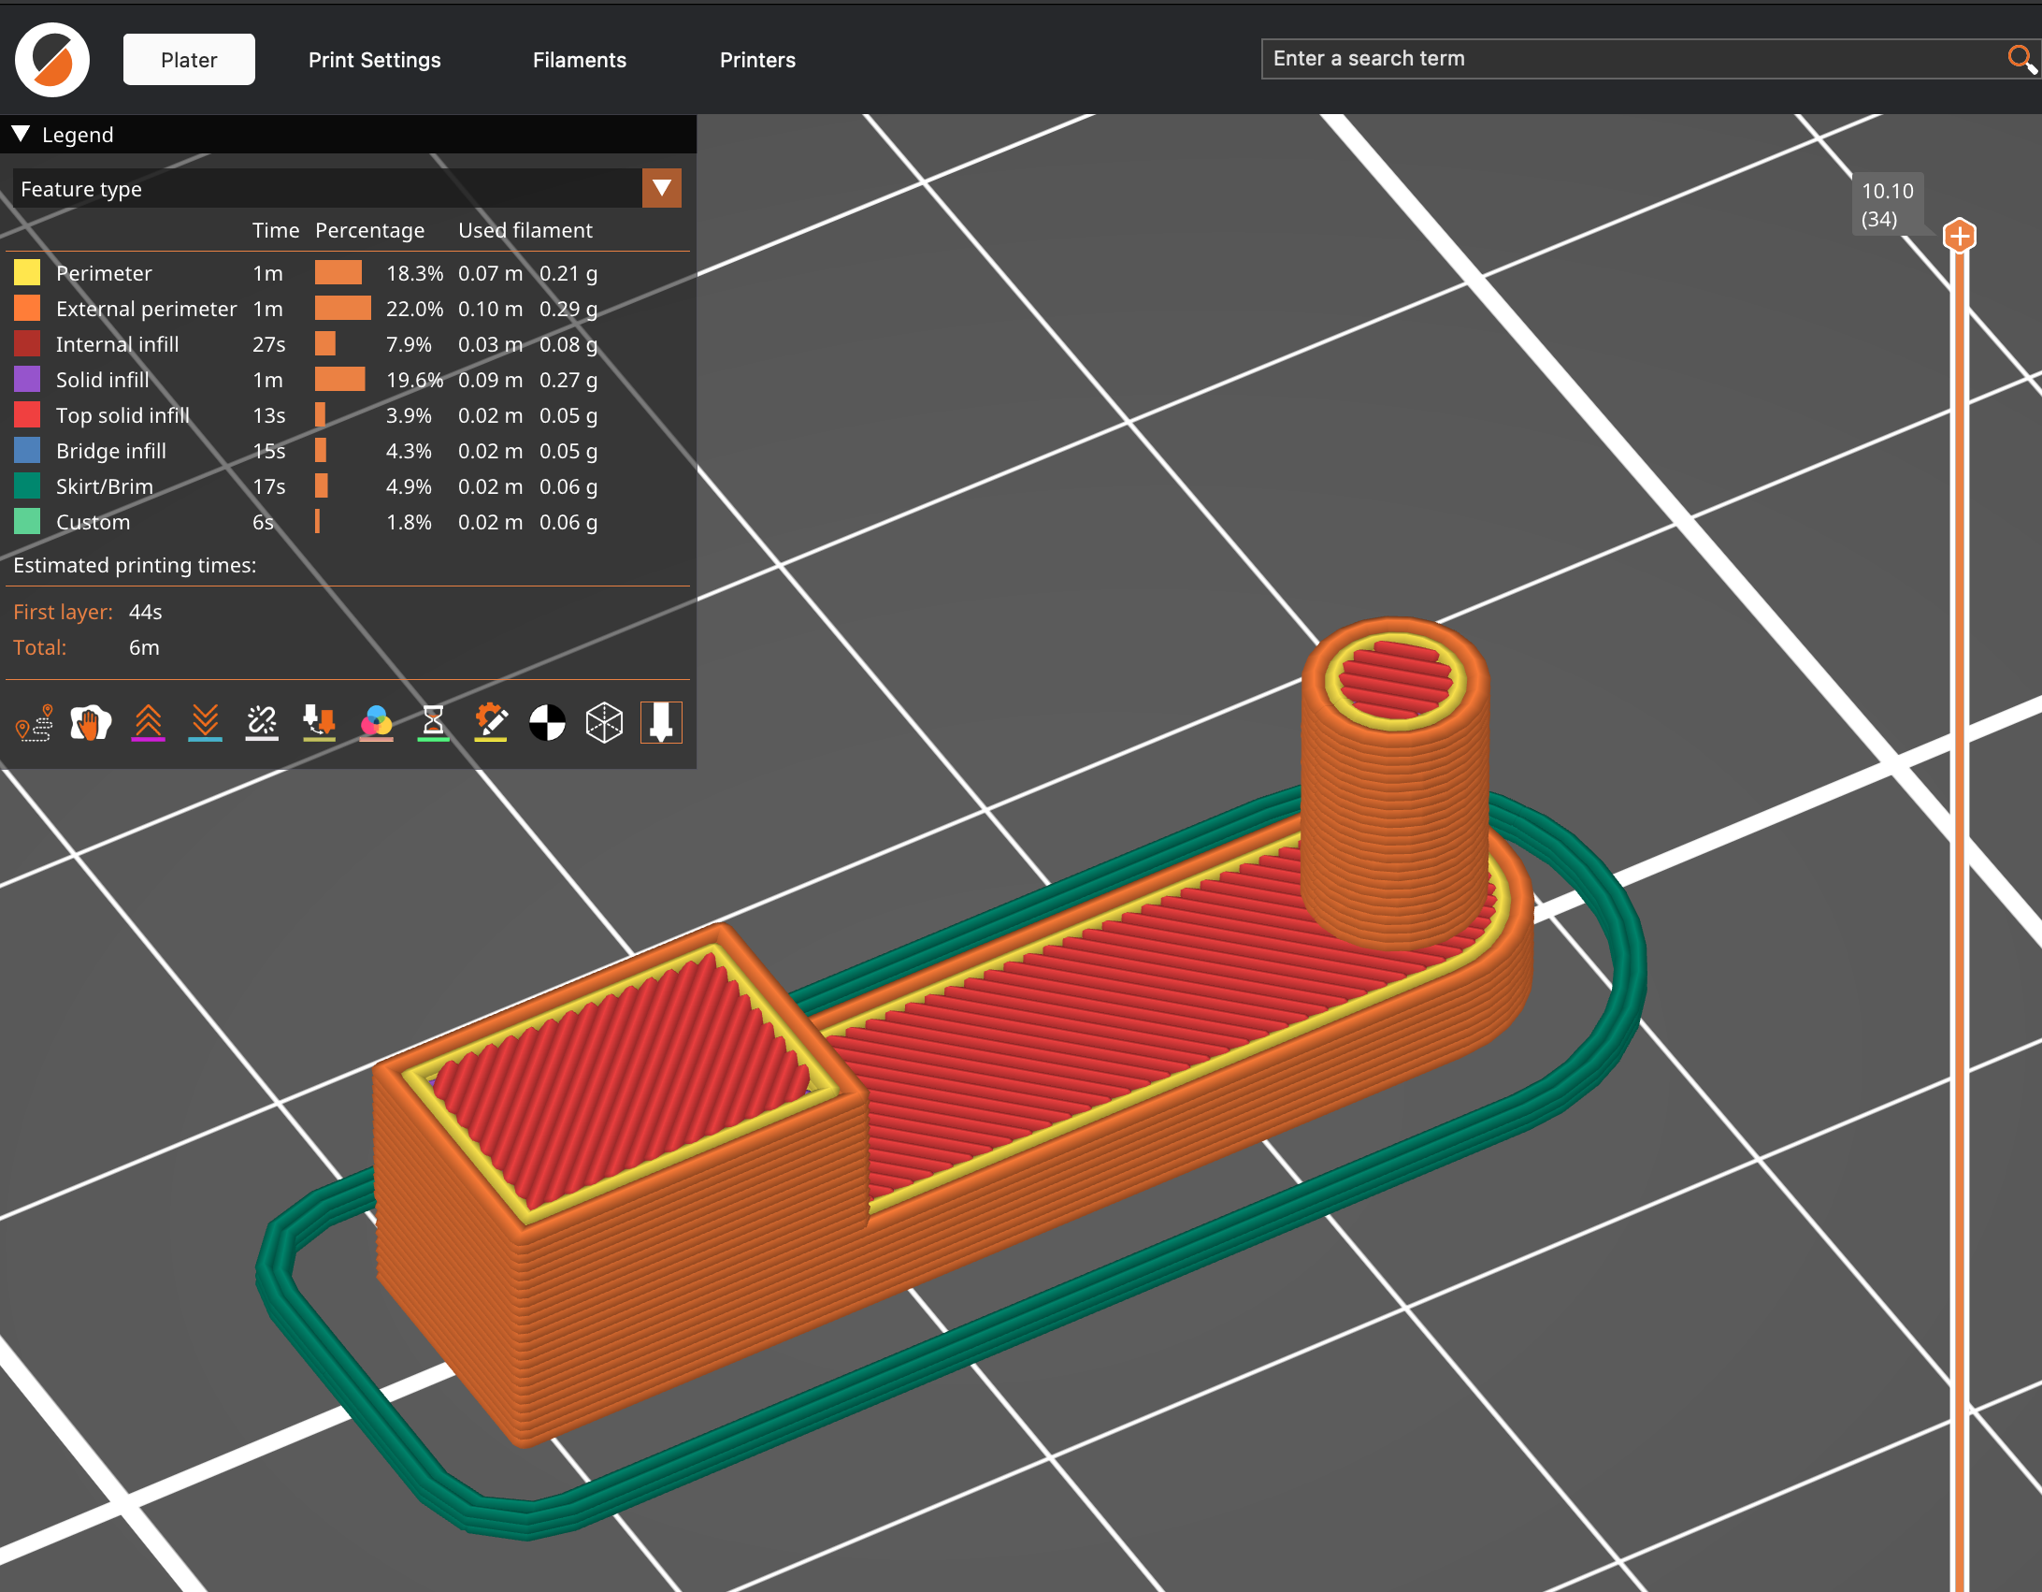Show retractions with up-chevrons icon
This screenshot has width=2042, height=1592.
148,723
